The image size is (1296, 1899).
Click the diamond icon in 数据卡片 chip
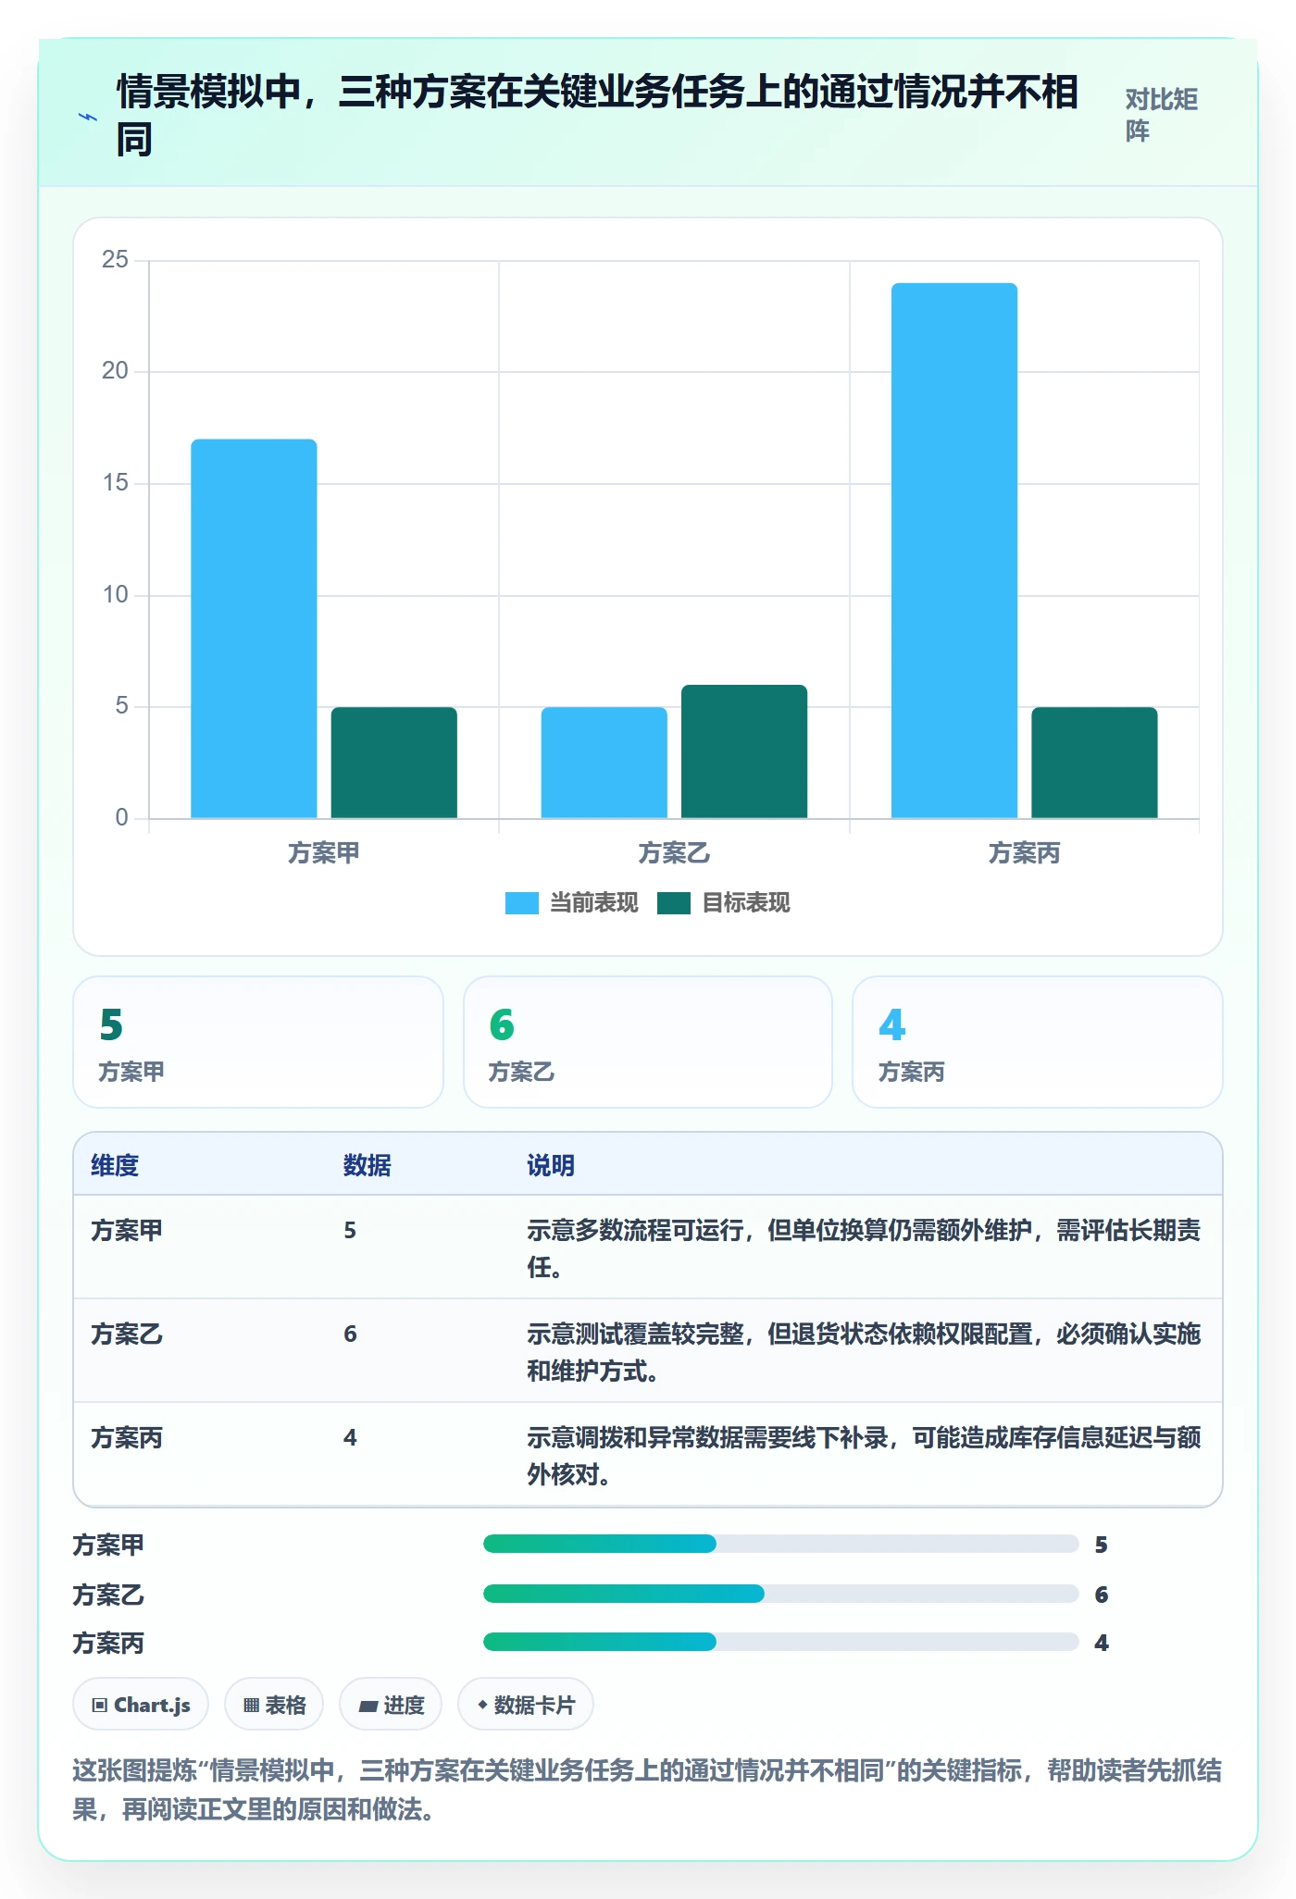pyautogui.click(x=482, y=1704)
